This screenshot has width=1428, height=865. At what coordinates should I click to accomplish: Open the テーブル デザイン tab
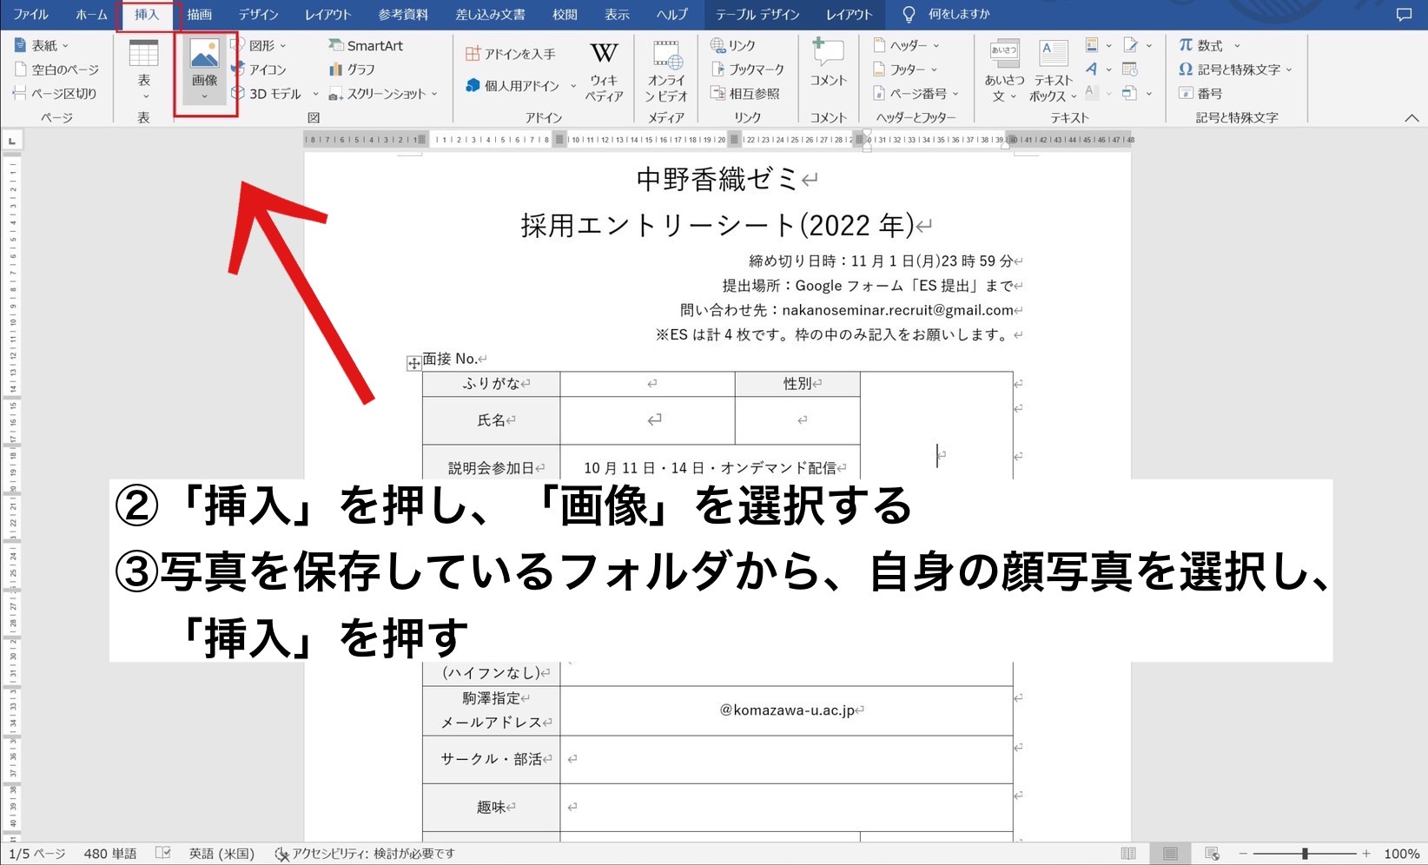pos(757,14)
